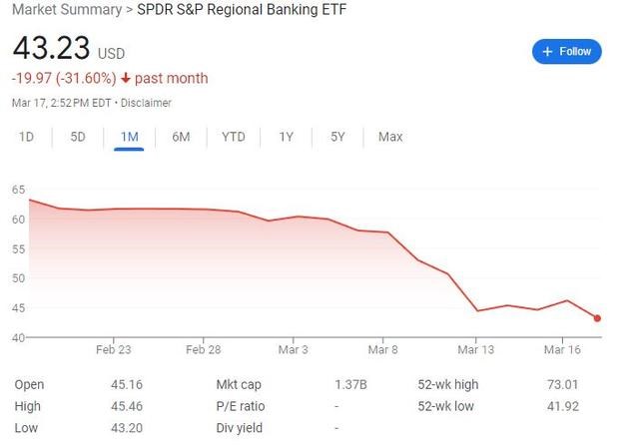The width and height of the screenshot is (639, 445).
Task: Switch to the 5Y chart view
Action: [x=337, y=137]
